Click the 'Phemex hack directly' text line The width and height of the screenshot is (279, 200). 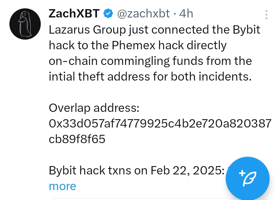pyautogui.click(x=169, y=45)
